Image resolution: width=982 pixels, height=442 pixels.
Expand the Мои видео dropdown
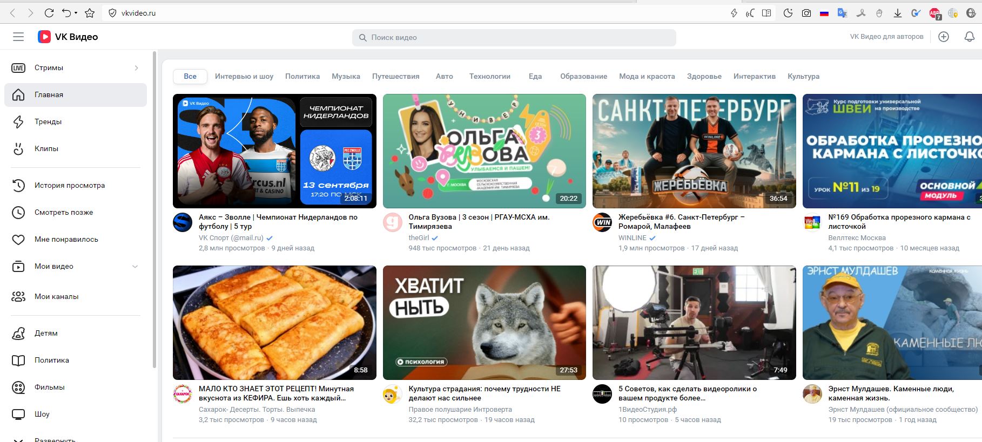coord(135,267)
